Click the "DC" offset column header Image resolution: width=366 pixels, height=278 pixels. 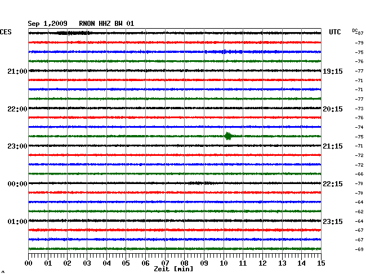(x=355, y=30)
